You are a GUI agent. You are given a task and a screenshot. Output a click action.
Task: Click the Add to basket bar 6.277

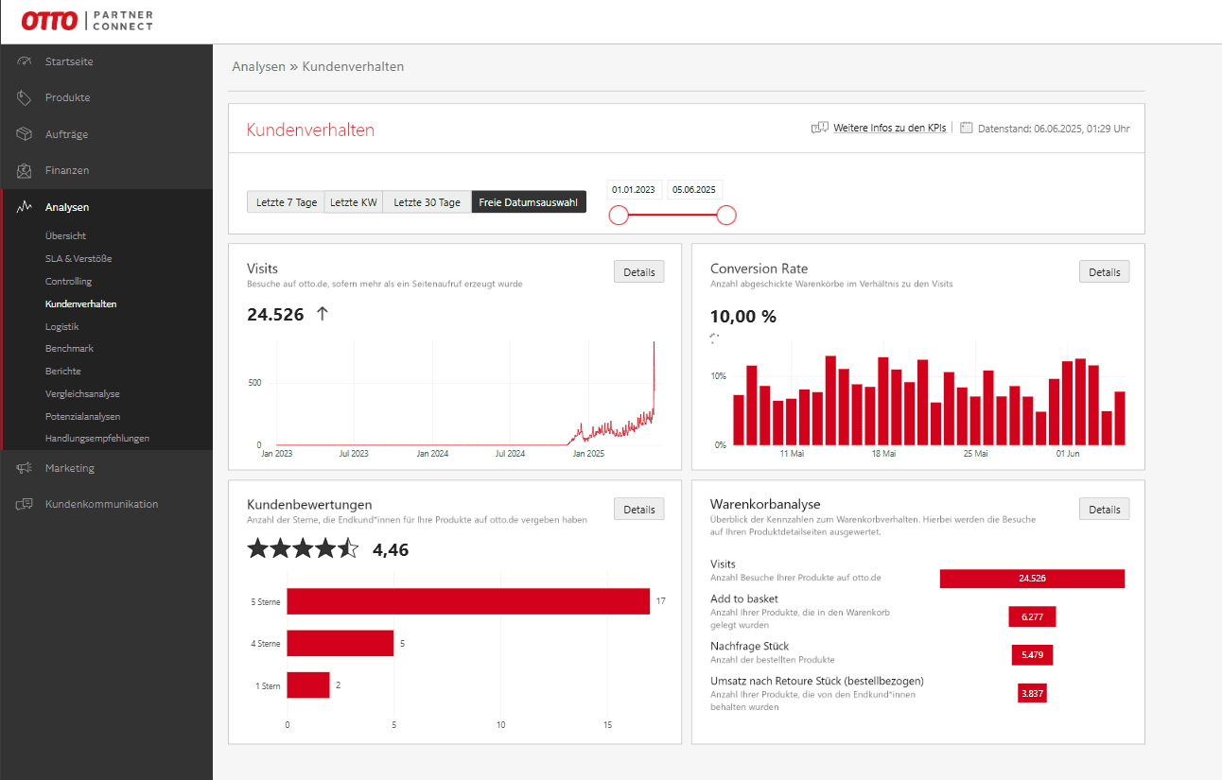(x=1032, y=616)
